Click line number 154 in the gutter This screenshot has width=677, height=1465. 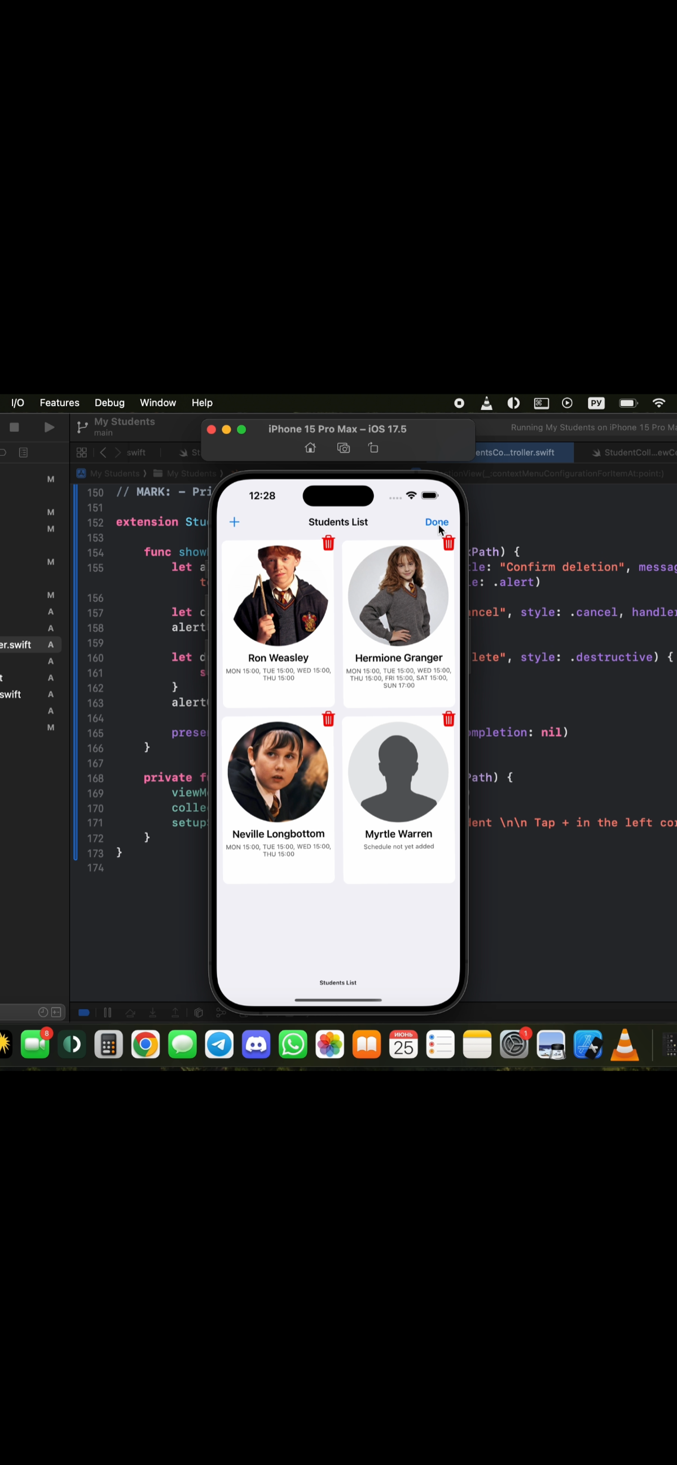(x=95, y=552)
